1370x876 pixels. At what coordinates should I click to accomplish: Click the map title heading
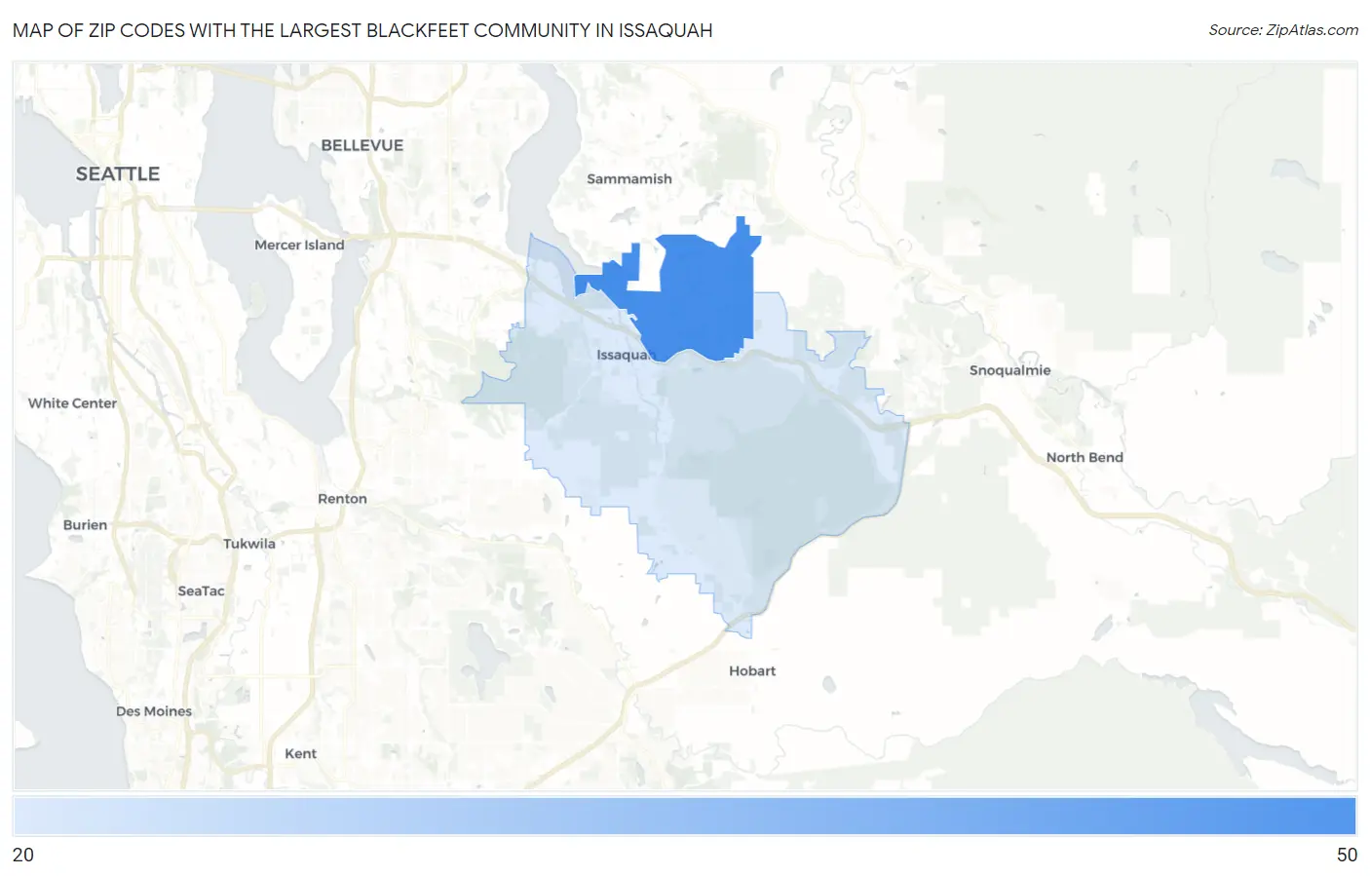(362, 30)
